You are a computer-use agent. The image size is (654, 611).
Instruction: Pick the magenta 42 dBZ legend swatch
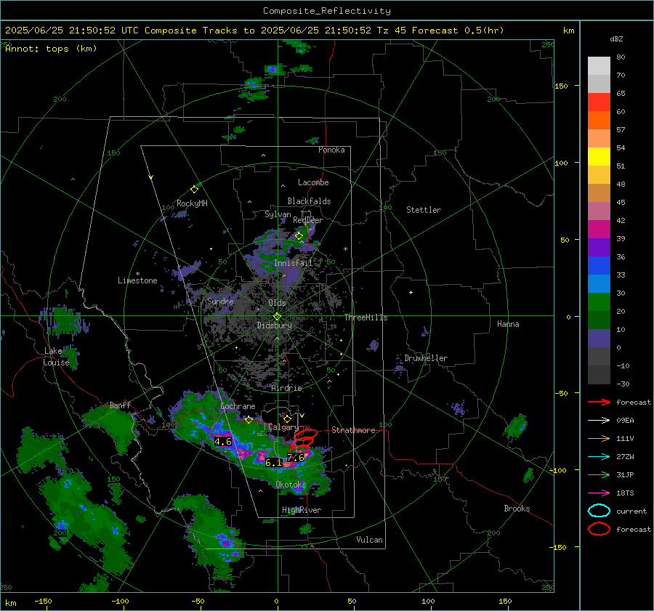[599, 229]
